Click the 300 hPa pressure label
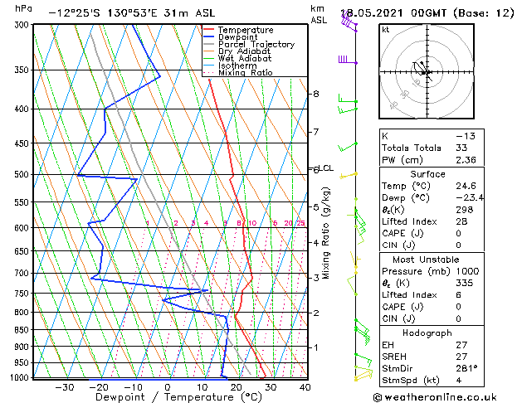 point(23,25)
